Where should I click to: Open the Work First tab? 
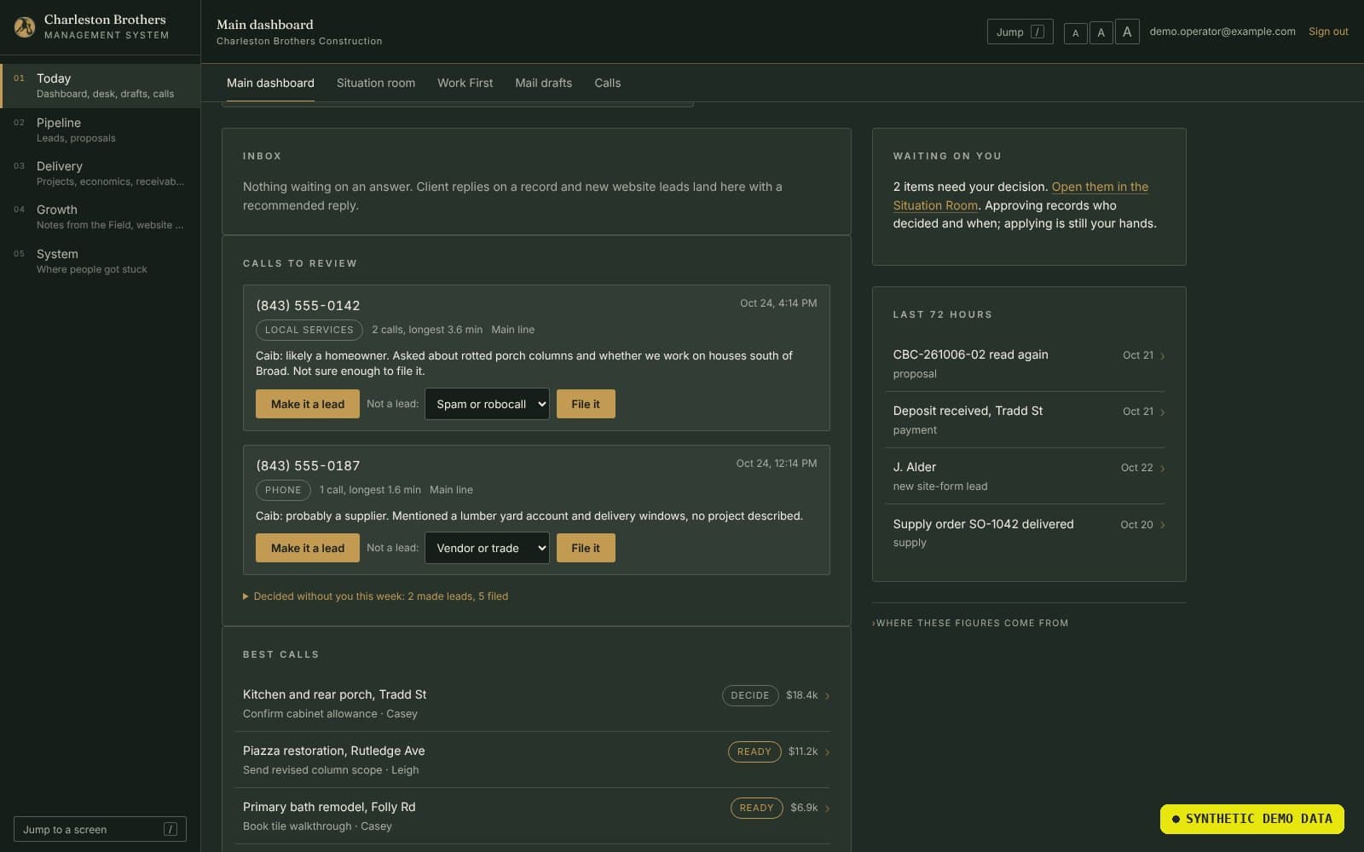coord(465,83)
